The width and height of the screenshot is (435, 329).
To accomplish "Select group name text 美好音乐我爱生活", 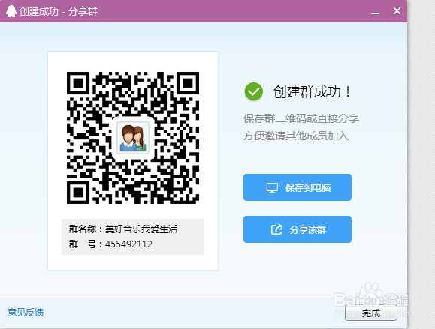I will [x=141, y=229].
